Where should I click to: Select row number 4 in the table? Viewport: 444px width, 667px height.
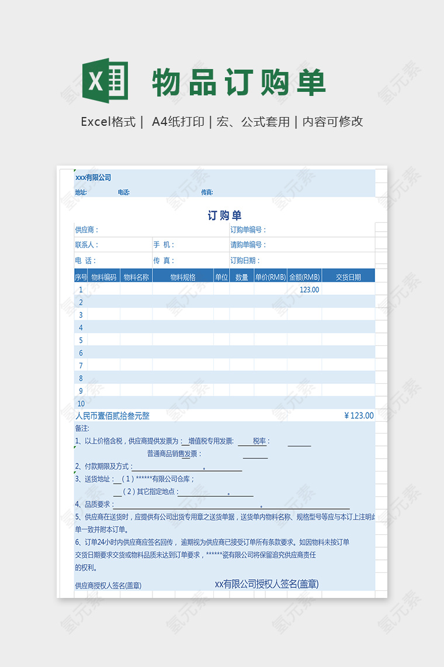[x=81, y=328]
